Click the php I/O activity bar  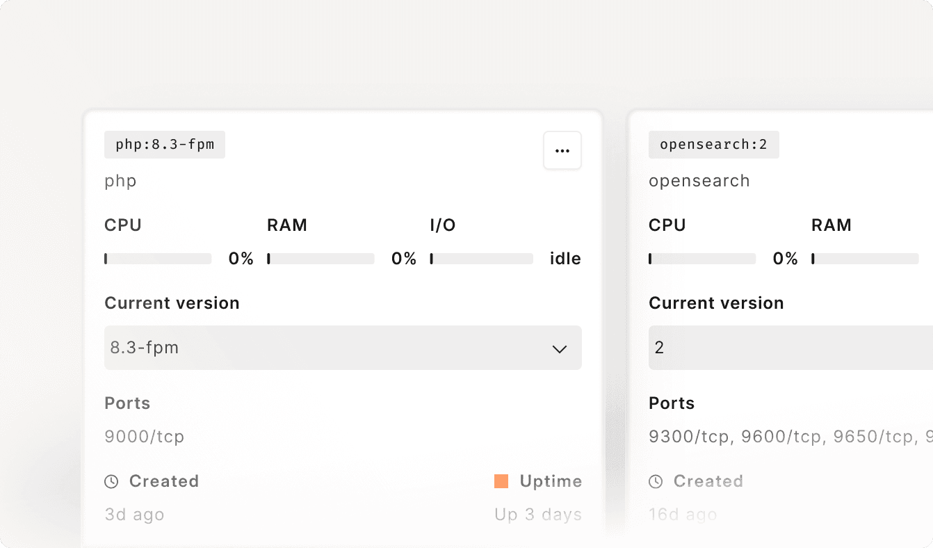482,259
